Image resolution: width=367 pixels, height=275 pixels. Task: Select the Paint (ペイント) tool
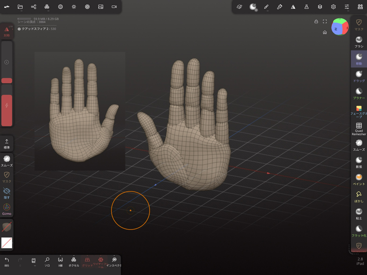pos(359,179)
